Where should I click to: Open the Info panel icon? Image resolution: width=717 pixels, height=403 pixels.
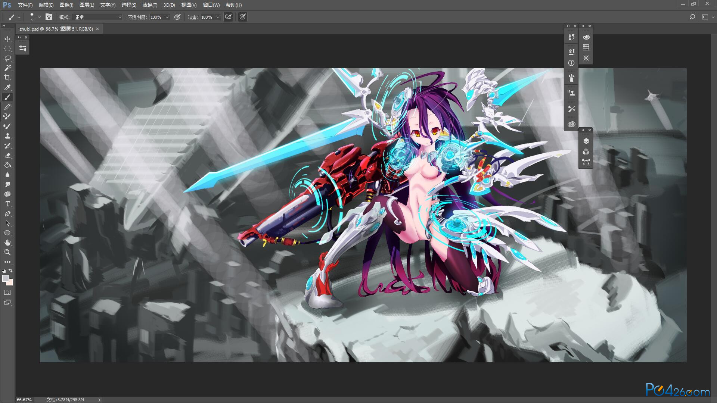tap(571, 63)
